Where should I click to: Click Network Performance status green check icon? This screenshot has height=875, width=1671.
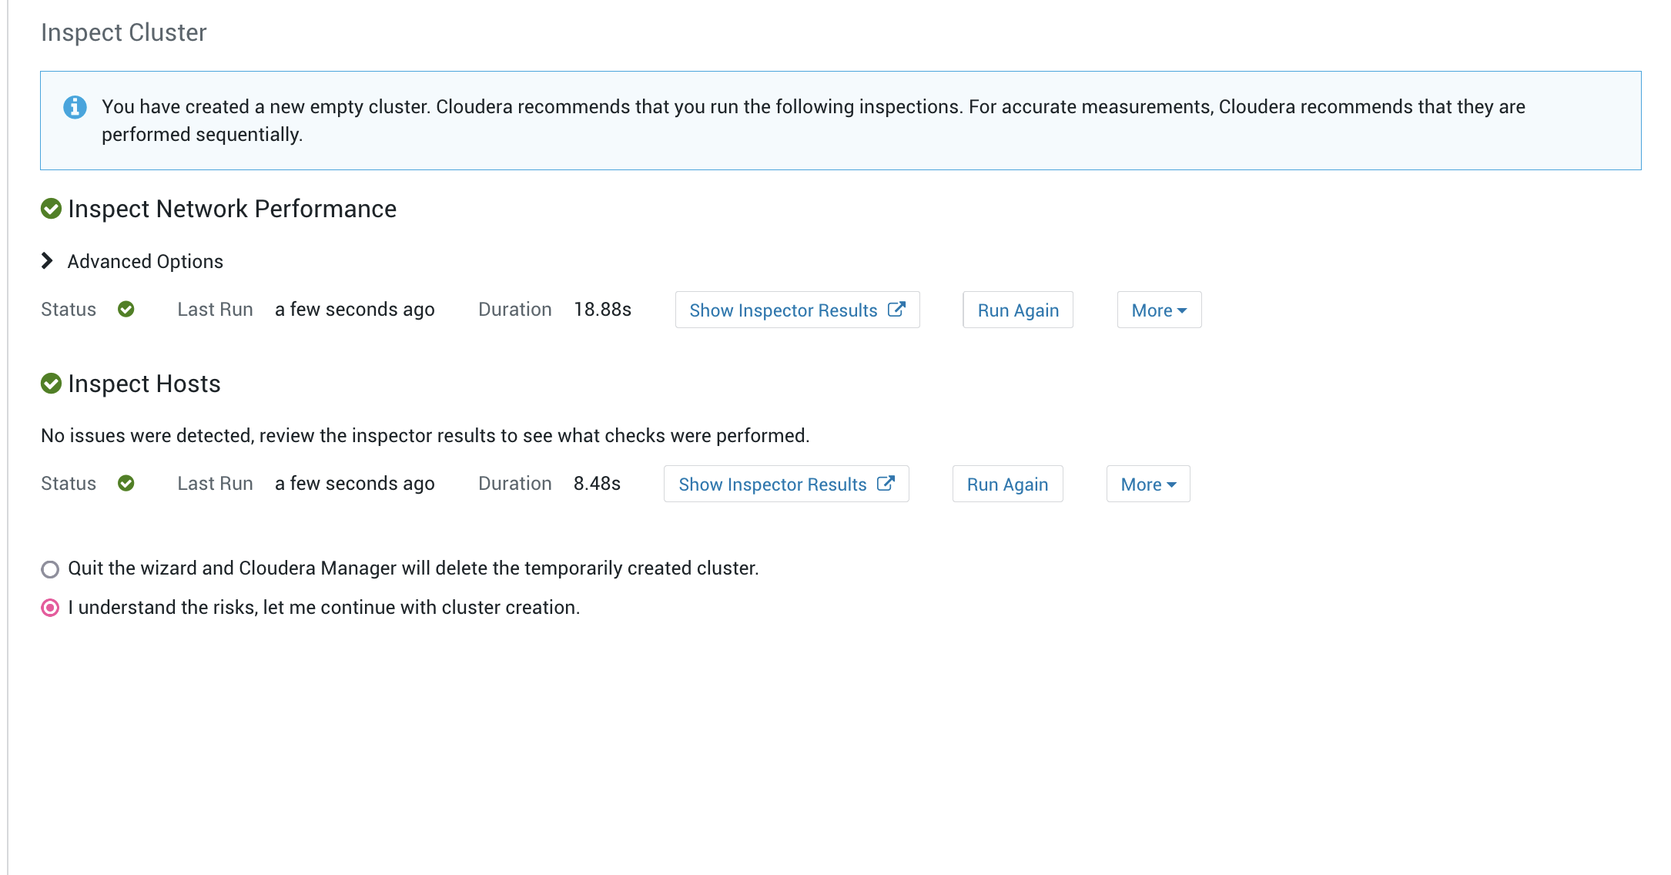coord(126,310)
